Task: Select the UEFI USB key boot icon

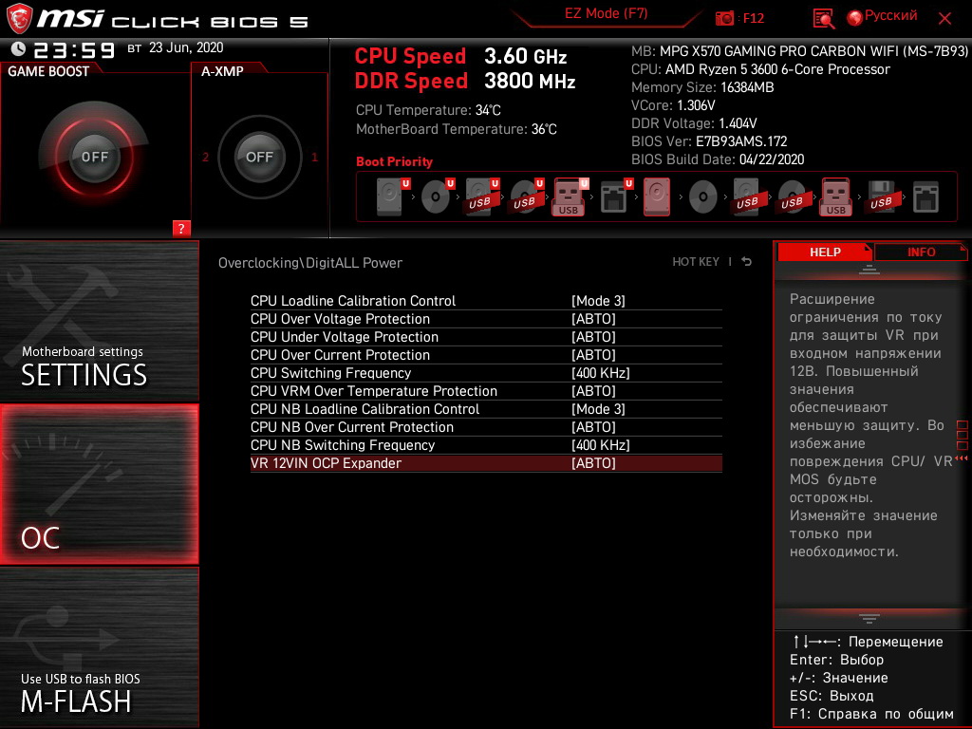Action: pos(570,196)
